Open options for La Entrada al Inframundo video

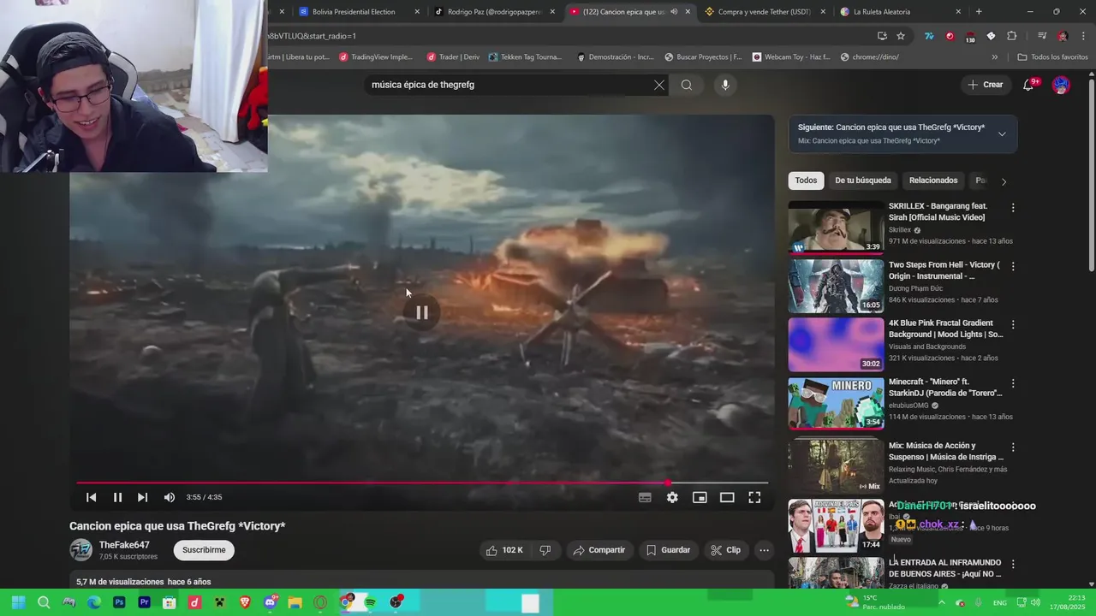click(x=1013, y=565)
